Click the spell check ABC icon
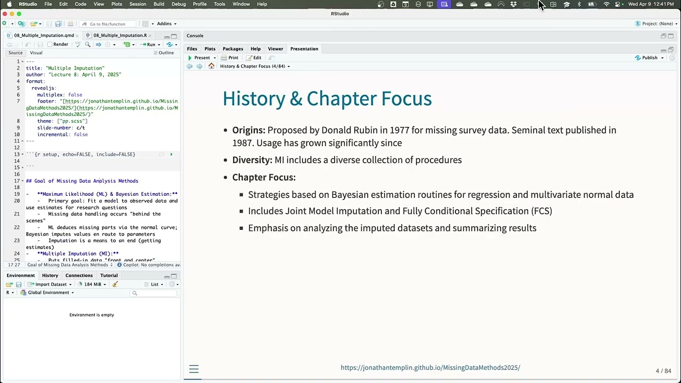This screenshot has height=383, width=681. click(x=78, y=44)
